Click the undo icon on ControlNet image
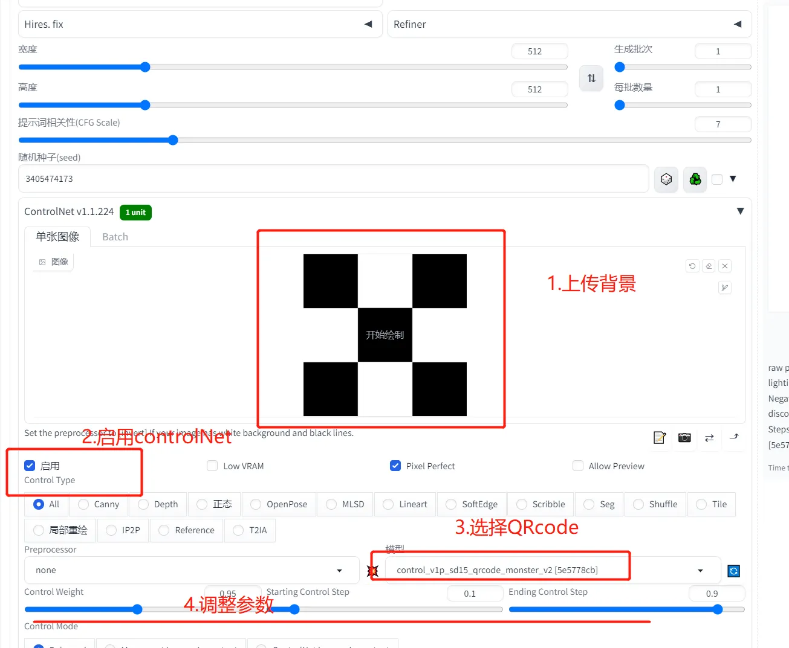789x648 pixels. coord(692,266)
